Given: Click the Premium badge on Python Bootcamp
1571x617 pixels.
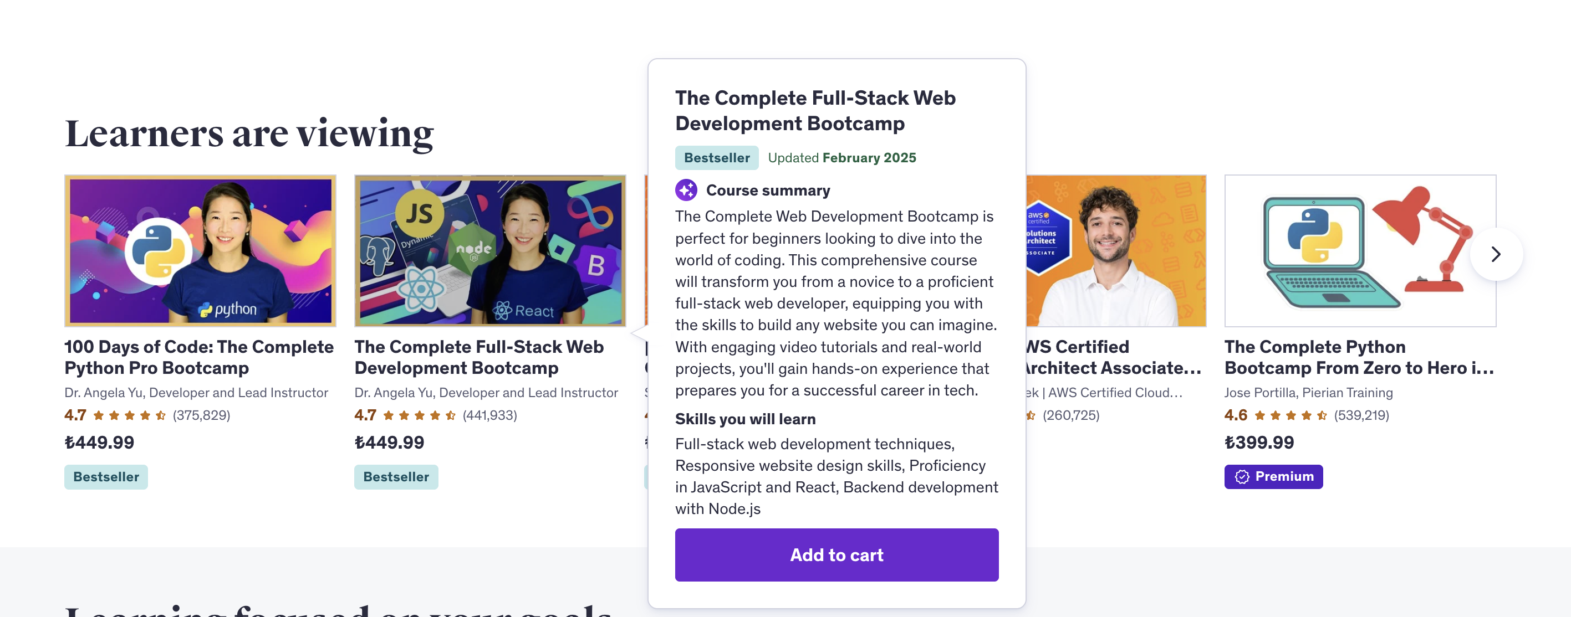Looking at the screenshot, I should coord(1273,476).
